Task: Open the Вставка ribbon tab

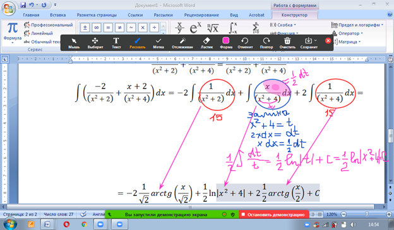Action: pos(58,15)
